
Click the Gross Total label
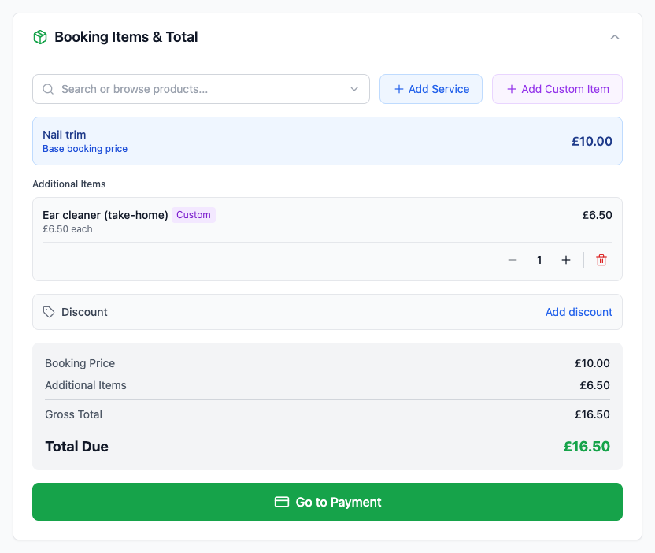click(73, 414)
